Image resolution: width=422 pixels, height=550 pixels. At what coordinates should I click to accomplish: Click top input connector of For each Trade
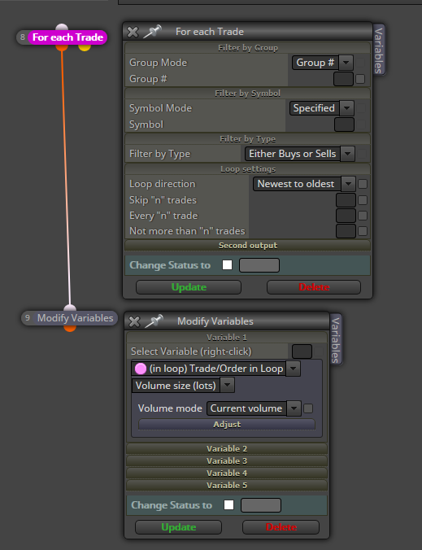62,27
